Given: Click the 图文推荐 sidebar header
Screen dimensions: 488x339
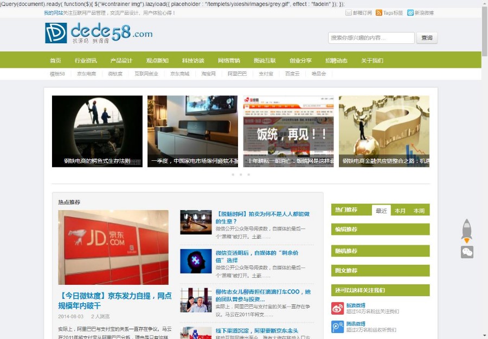Looking at the screenshot, I should pyautogui.click(x=380, y=270).
